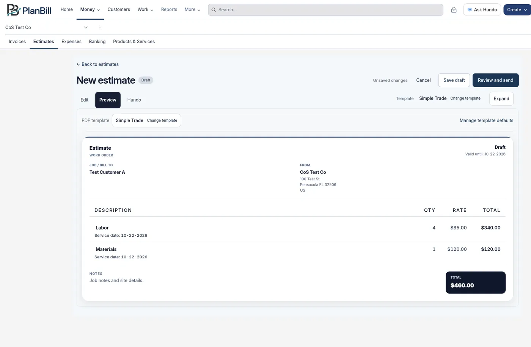531x347 pixels.
Task: Save the estimate as draft
Action: [454, 80]
